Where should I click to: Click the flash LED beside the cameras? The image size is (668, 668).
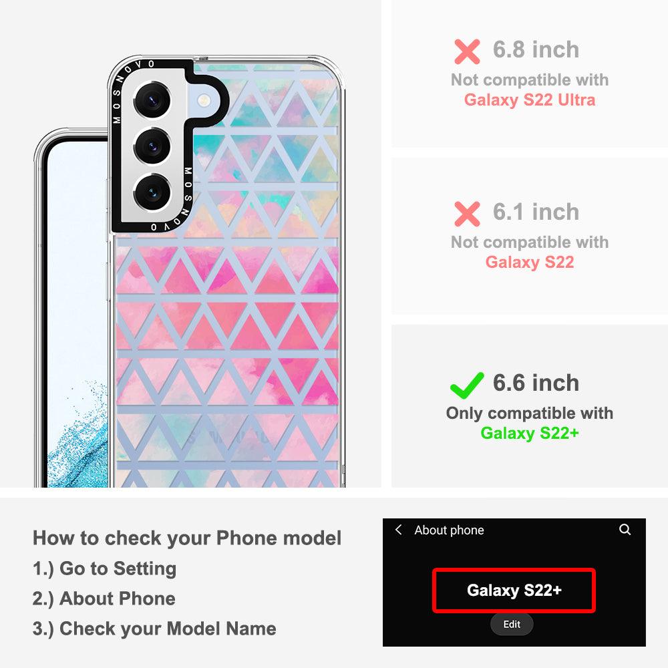(x=204, y=101)
